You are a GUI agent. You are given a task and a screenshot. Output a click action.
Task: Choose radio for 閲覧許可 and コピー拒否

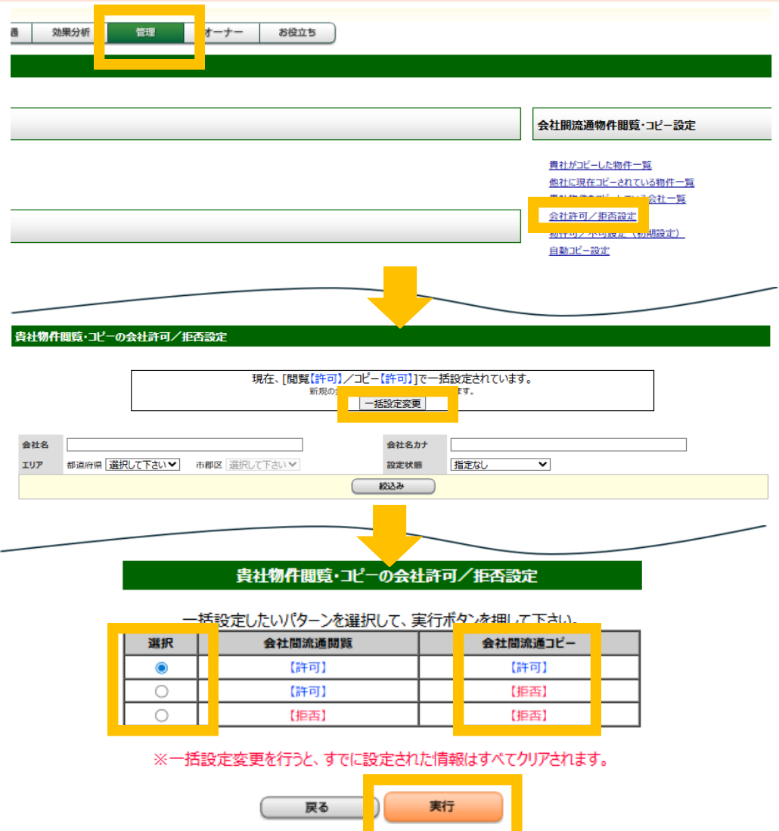point(161,692)
